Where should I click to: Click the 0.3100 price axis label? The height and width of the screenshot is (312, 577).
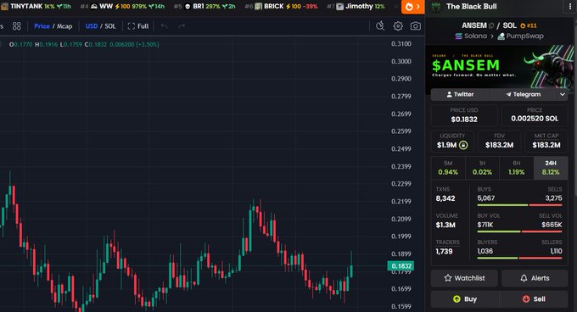[x=401, y=44]
